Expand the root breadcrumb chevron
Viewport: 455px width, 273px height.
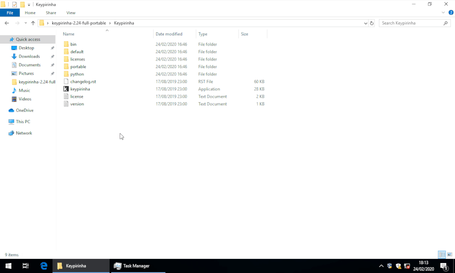48,23
